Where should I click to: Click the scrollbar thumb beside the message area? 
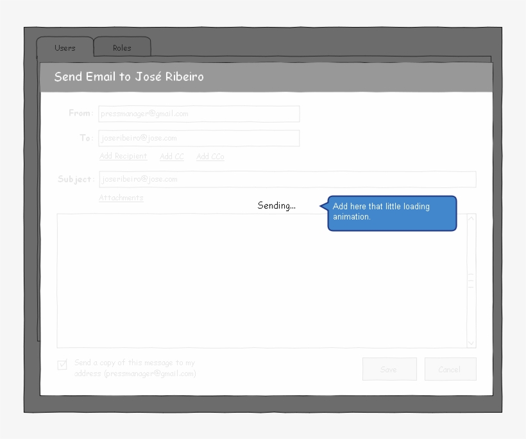click(471, 279)
